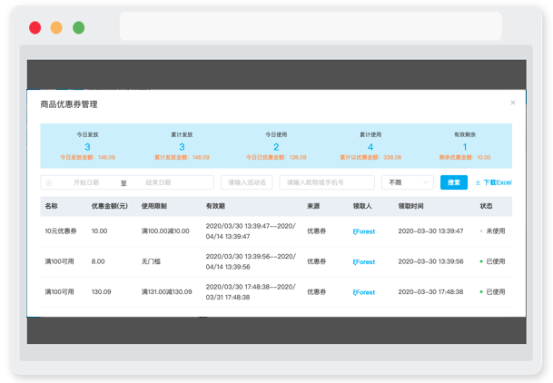Click the 名称 column header

pyautogui.click(x=51, y=206)
